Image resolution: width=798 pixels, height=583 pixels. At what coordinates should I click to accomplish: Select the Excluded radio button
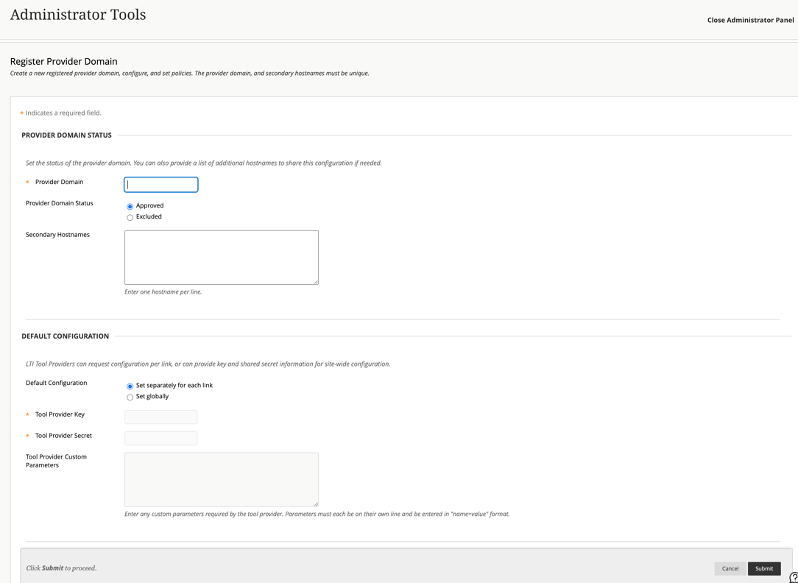coord(130,217)
